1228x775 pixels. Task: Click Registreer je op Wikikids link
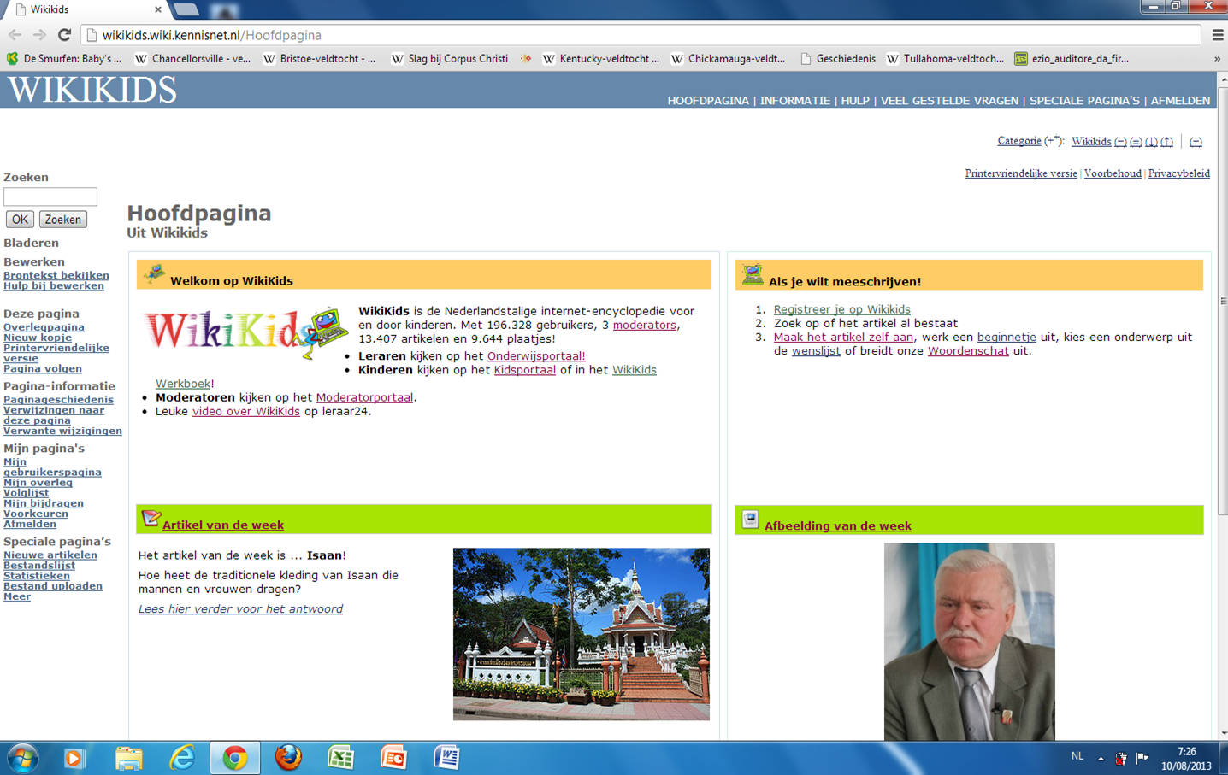[x=841, y=309]
